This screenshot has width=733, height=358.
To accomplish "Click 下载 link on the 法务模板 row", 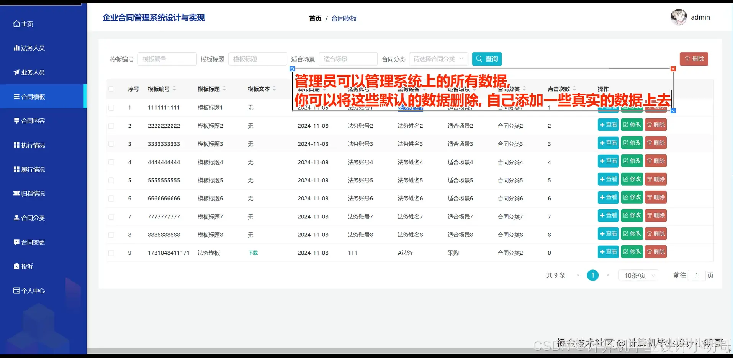I will tap(252, 253).
